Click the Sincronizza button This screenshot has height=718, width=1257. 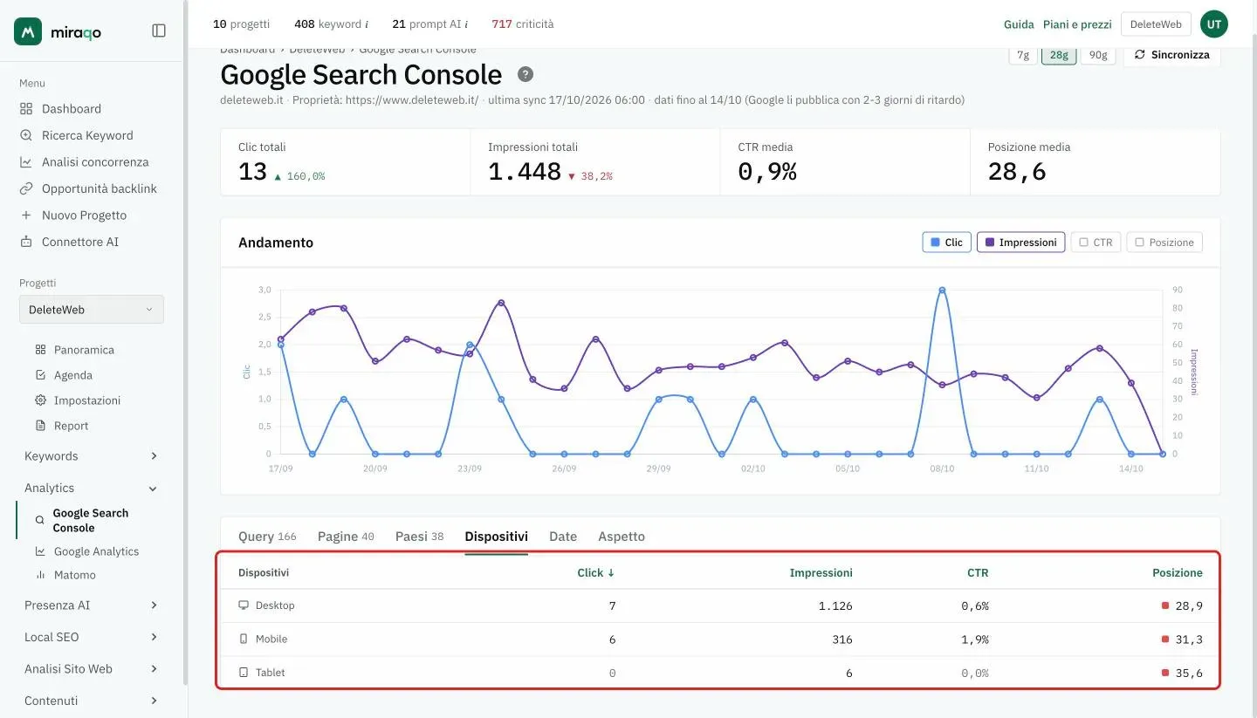1171,55
